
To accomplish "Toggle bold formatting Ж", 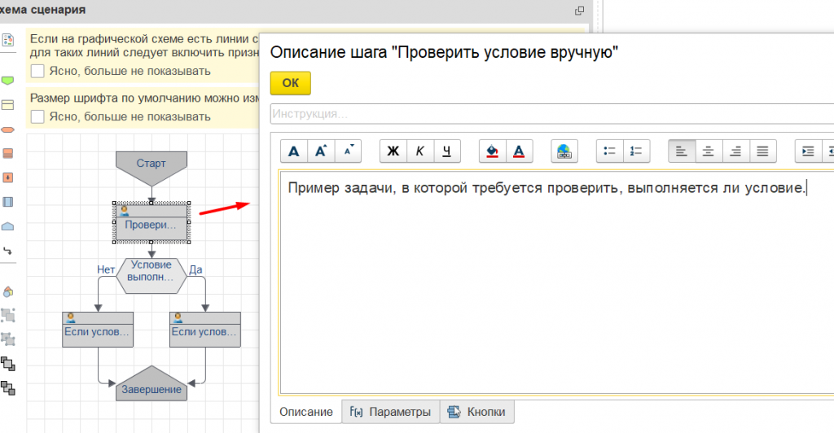I will (x=393, y=151).
